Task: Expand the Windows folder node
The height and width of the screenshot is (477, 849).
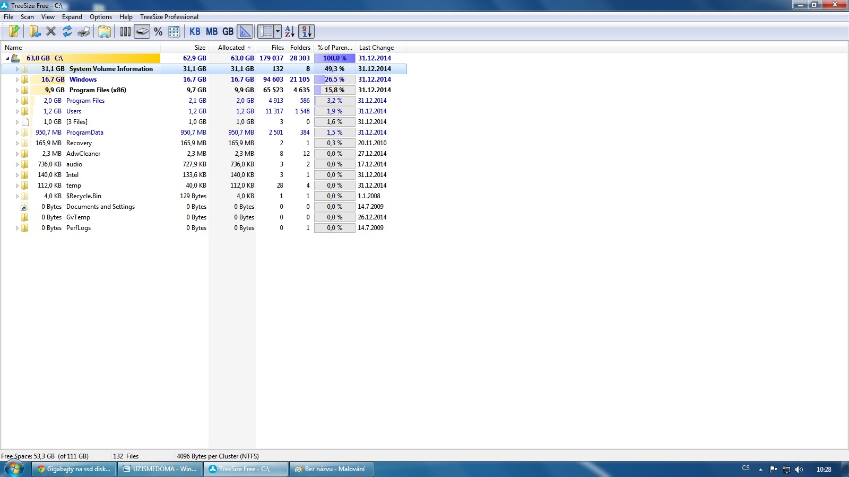Action: pyautogui.click(x=17, y=79)
